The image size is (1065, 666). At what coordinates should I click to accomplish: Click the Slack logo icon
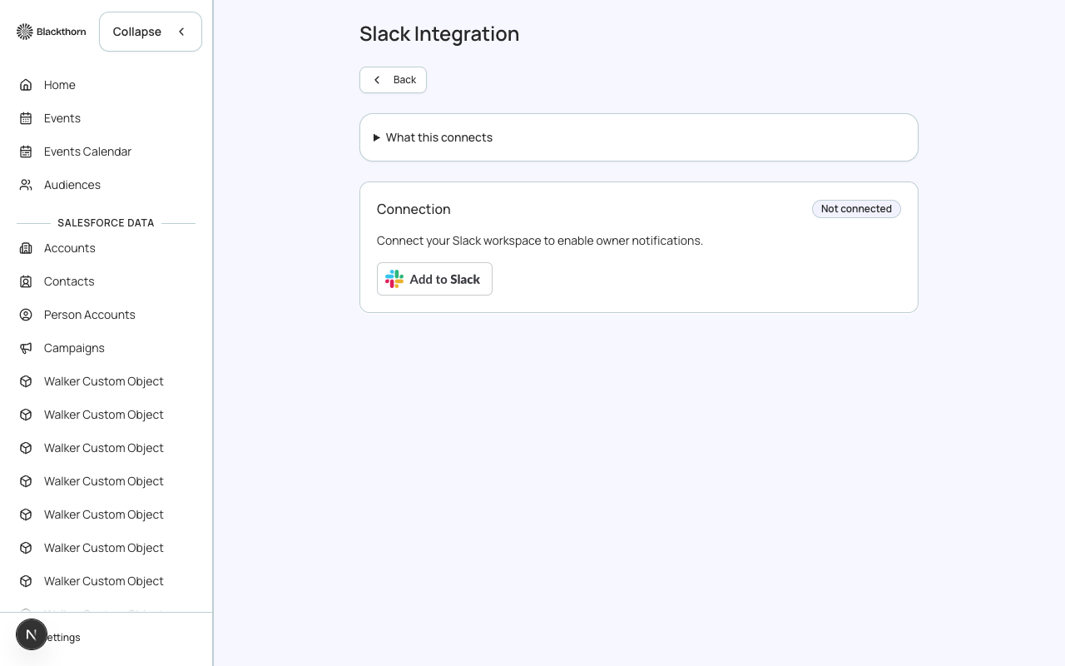[394, 279]
